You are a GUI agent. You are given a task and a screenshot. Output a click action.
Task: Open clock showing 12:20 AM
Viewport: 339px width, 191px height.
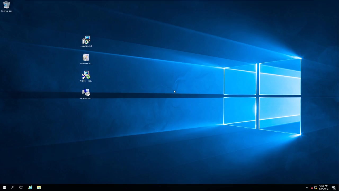point(324,188)
